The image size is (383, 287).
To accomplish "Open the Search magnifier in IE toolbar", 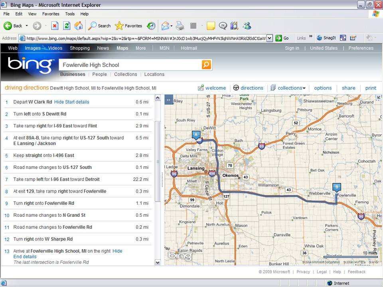I will pos(99,26).
